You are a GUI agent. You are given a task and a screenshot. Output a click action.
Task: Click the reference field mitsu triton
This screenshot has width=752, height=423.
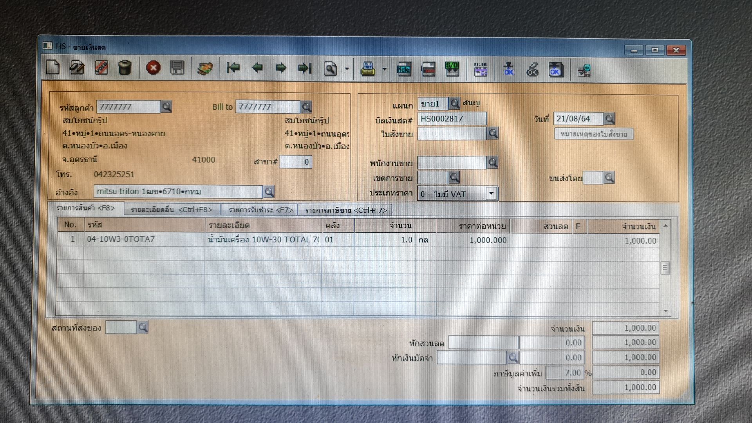pos(178,192)
